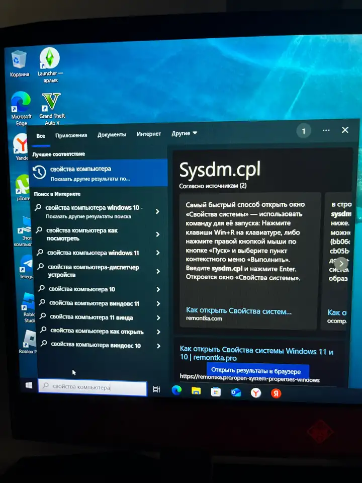Open Yandex Browser from the taskbar
The height and width of the screenshot is (483, 362).
256,393
